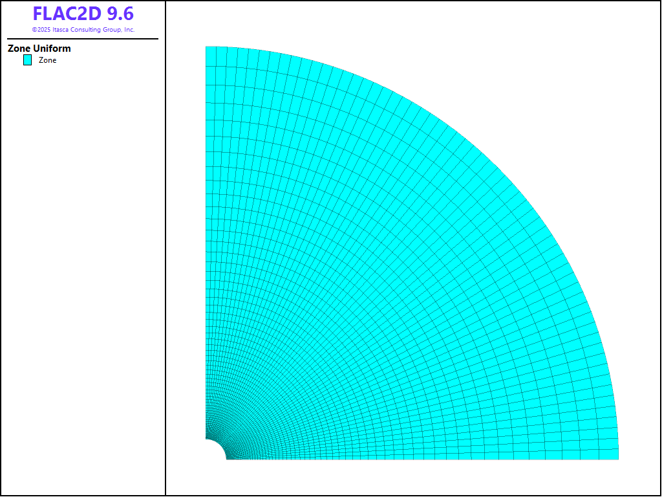Click the cyan Zone color swatch
662x497 pixels.
(27, 60)
